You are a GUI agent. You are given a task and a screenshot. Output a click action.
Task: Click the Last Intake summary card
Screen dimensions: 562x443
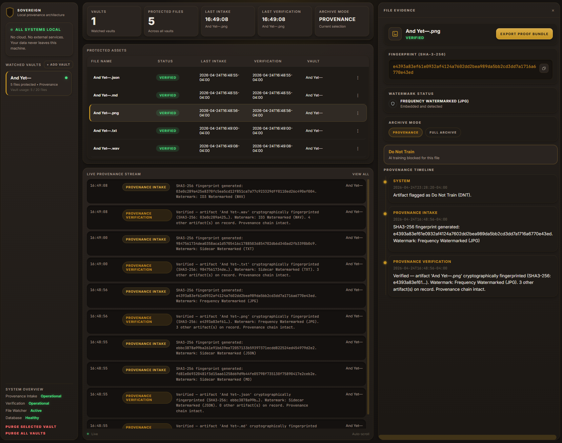[228, 21]
